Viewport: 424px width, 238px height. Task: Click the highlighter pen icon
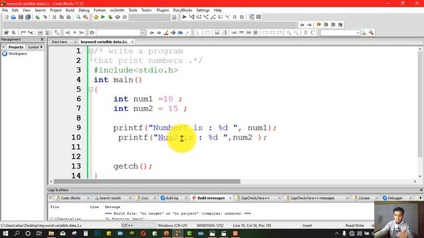point(166,32)
